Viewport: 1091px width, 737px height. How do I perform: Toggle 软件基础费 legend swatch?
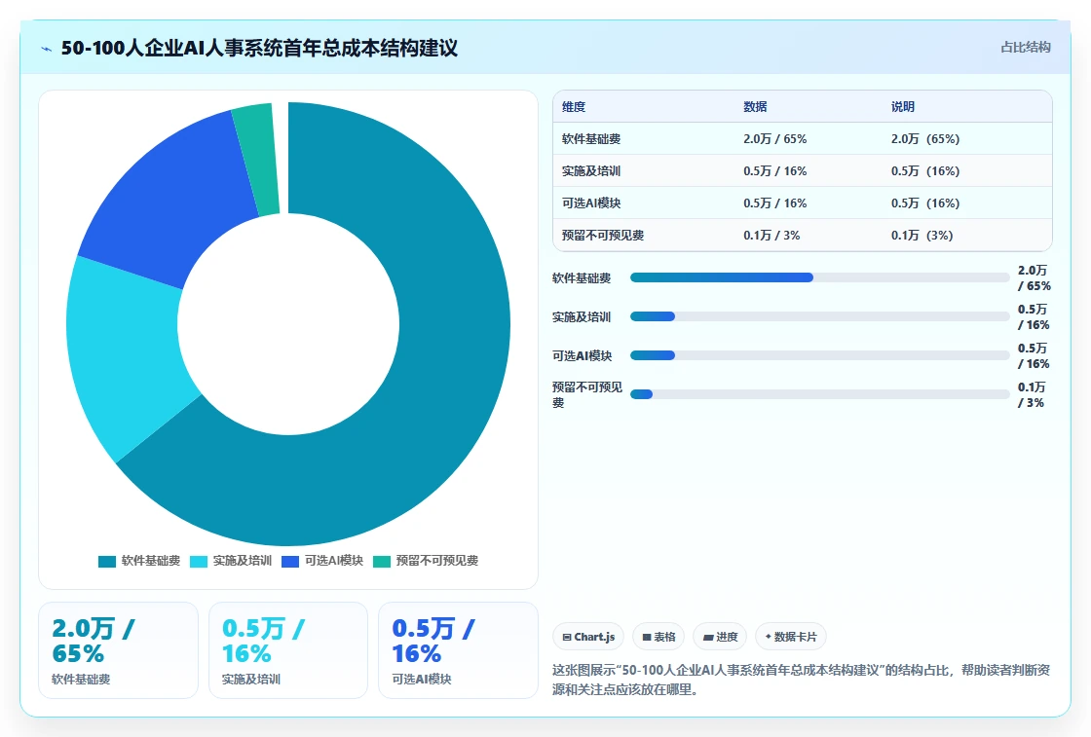pos(107,561)
